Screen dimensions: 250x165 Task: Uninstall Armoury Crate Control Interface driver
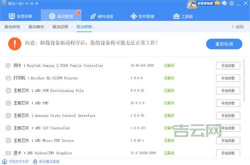coord(228,116)
